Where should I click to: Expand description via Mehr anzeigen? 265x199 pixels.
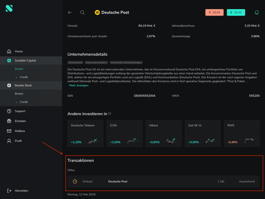pyautogui.click(x=79, y=86)
